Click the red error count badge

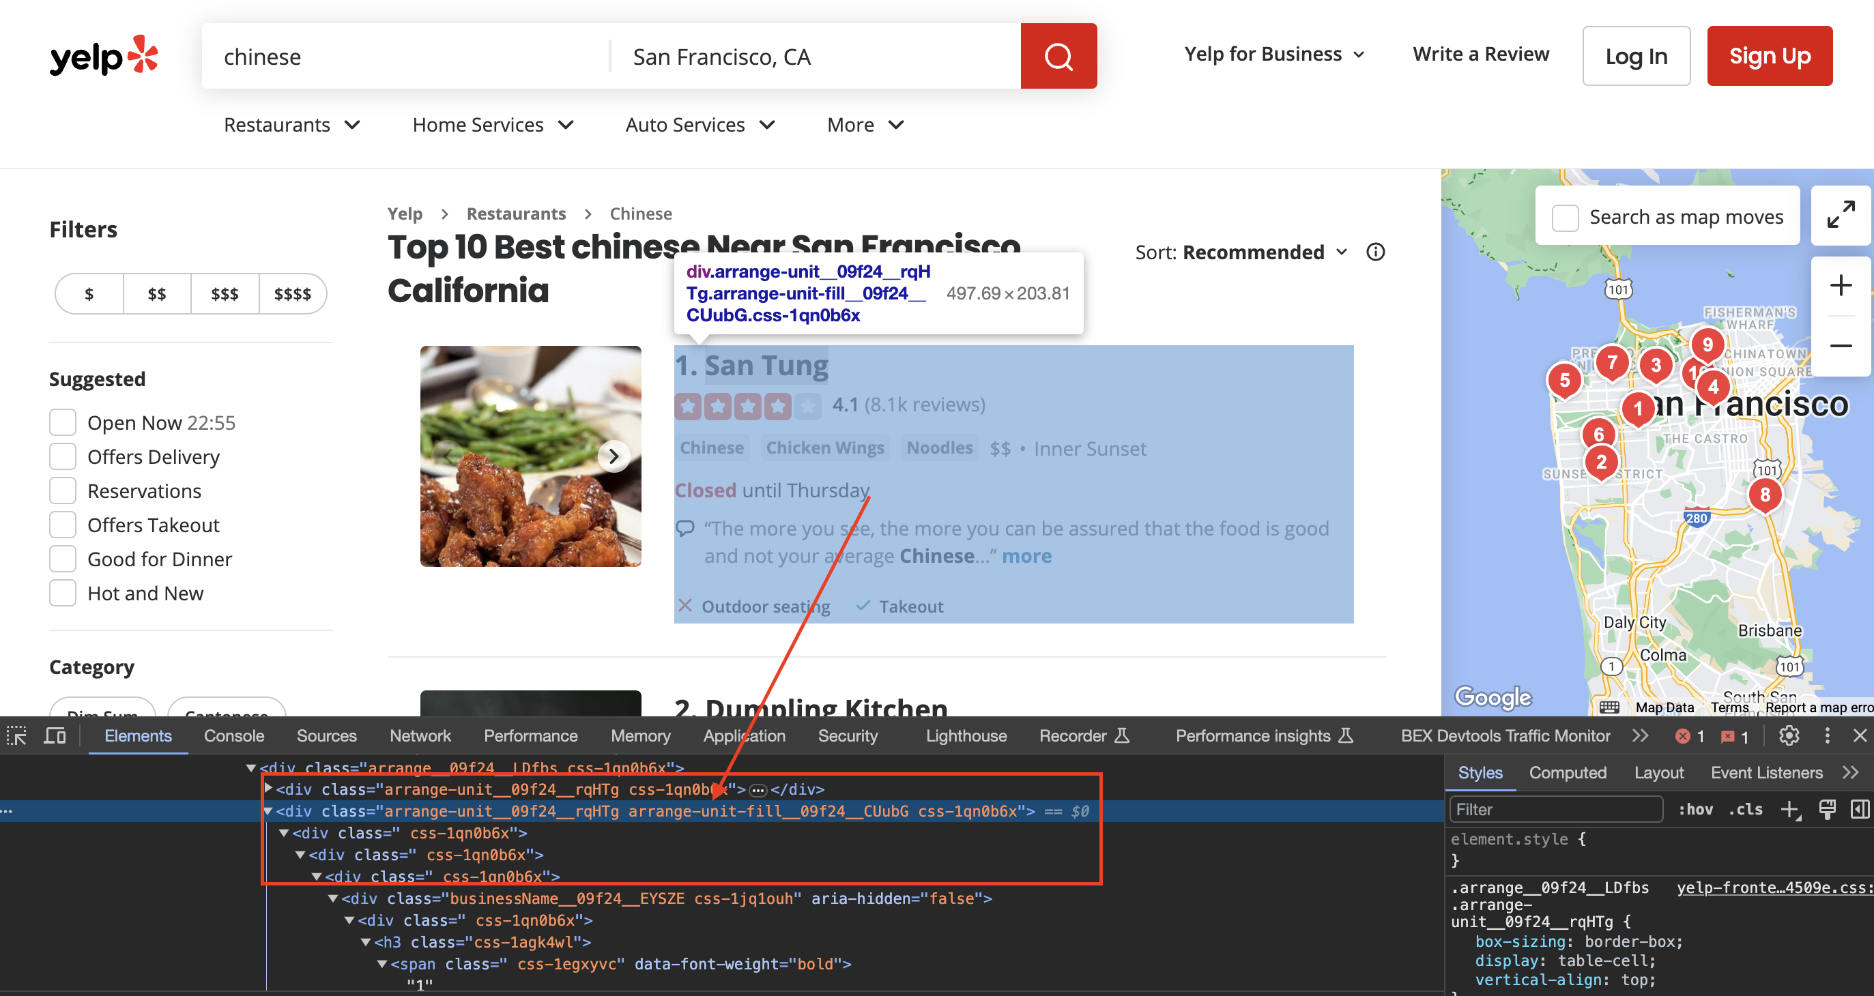pos(1690,737)
